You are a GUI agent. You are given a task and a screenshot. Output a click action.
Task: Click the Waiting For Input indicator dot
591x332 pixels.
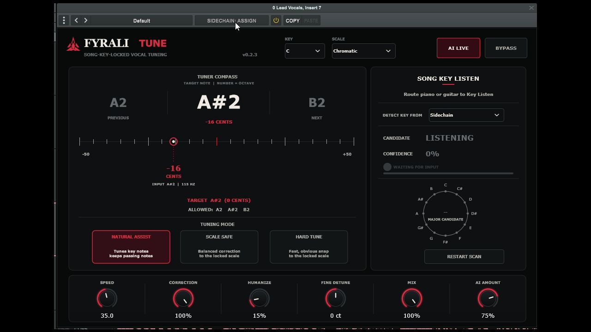[x=387, y=167]
